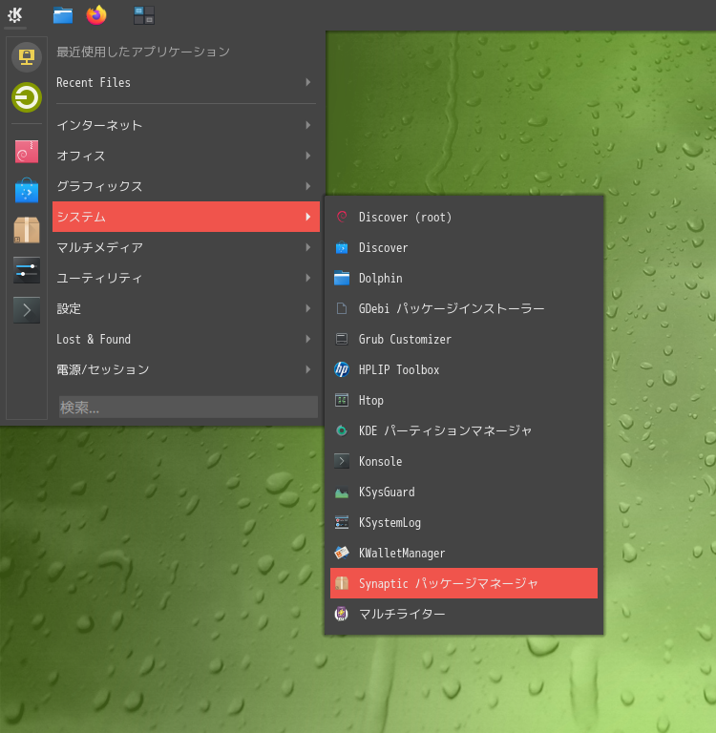Click the KWalletManager wallet icon
The image size is (716, 733).
pyautogui.click(x=342, y=553)
